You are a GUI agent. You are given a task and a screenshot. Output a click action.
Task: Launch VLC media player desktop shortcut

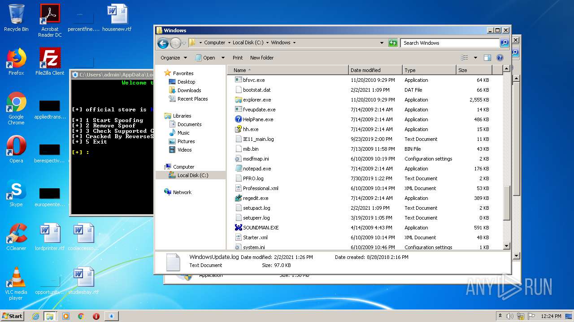click(x=16, y=284)
